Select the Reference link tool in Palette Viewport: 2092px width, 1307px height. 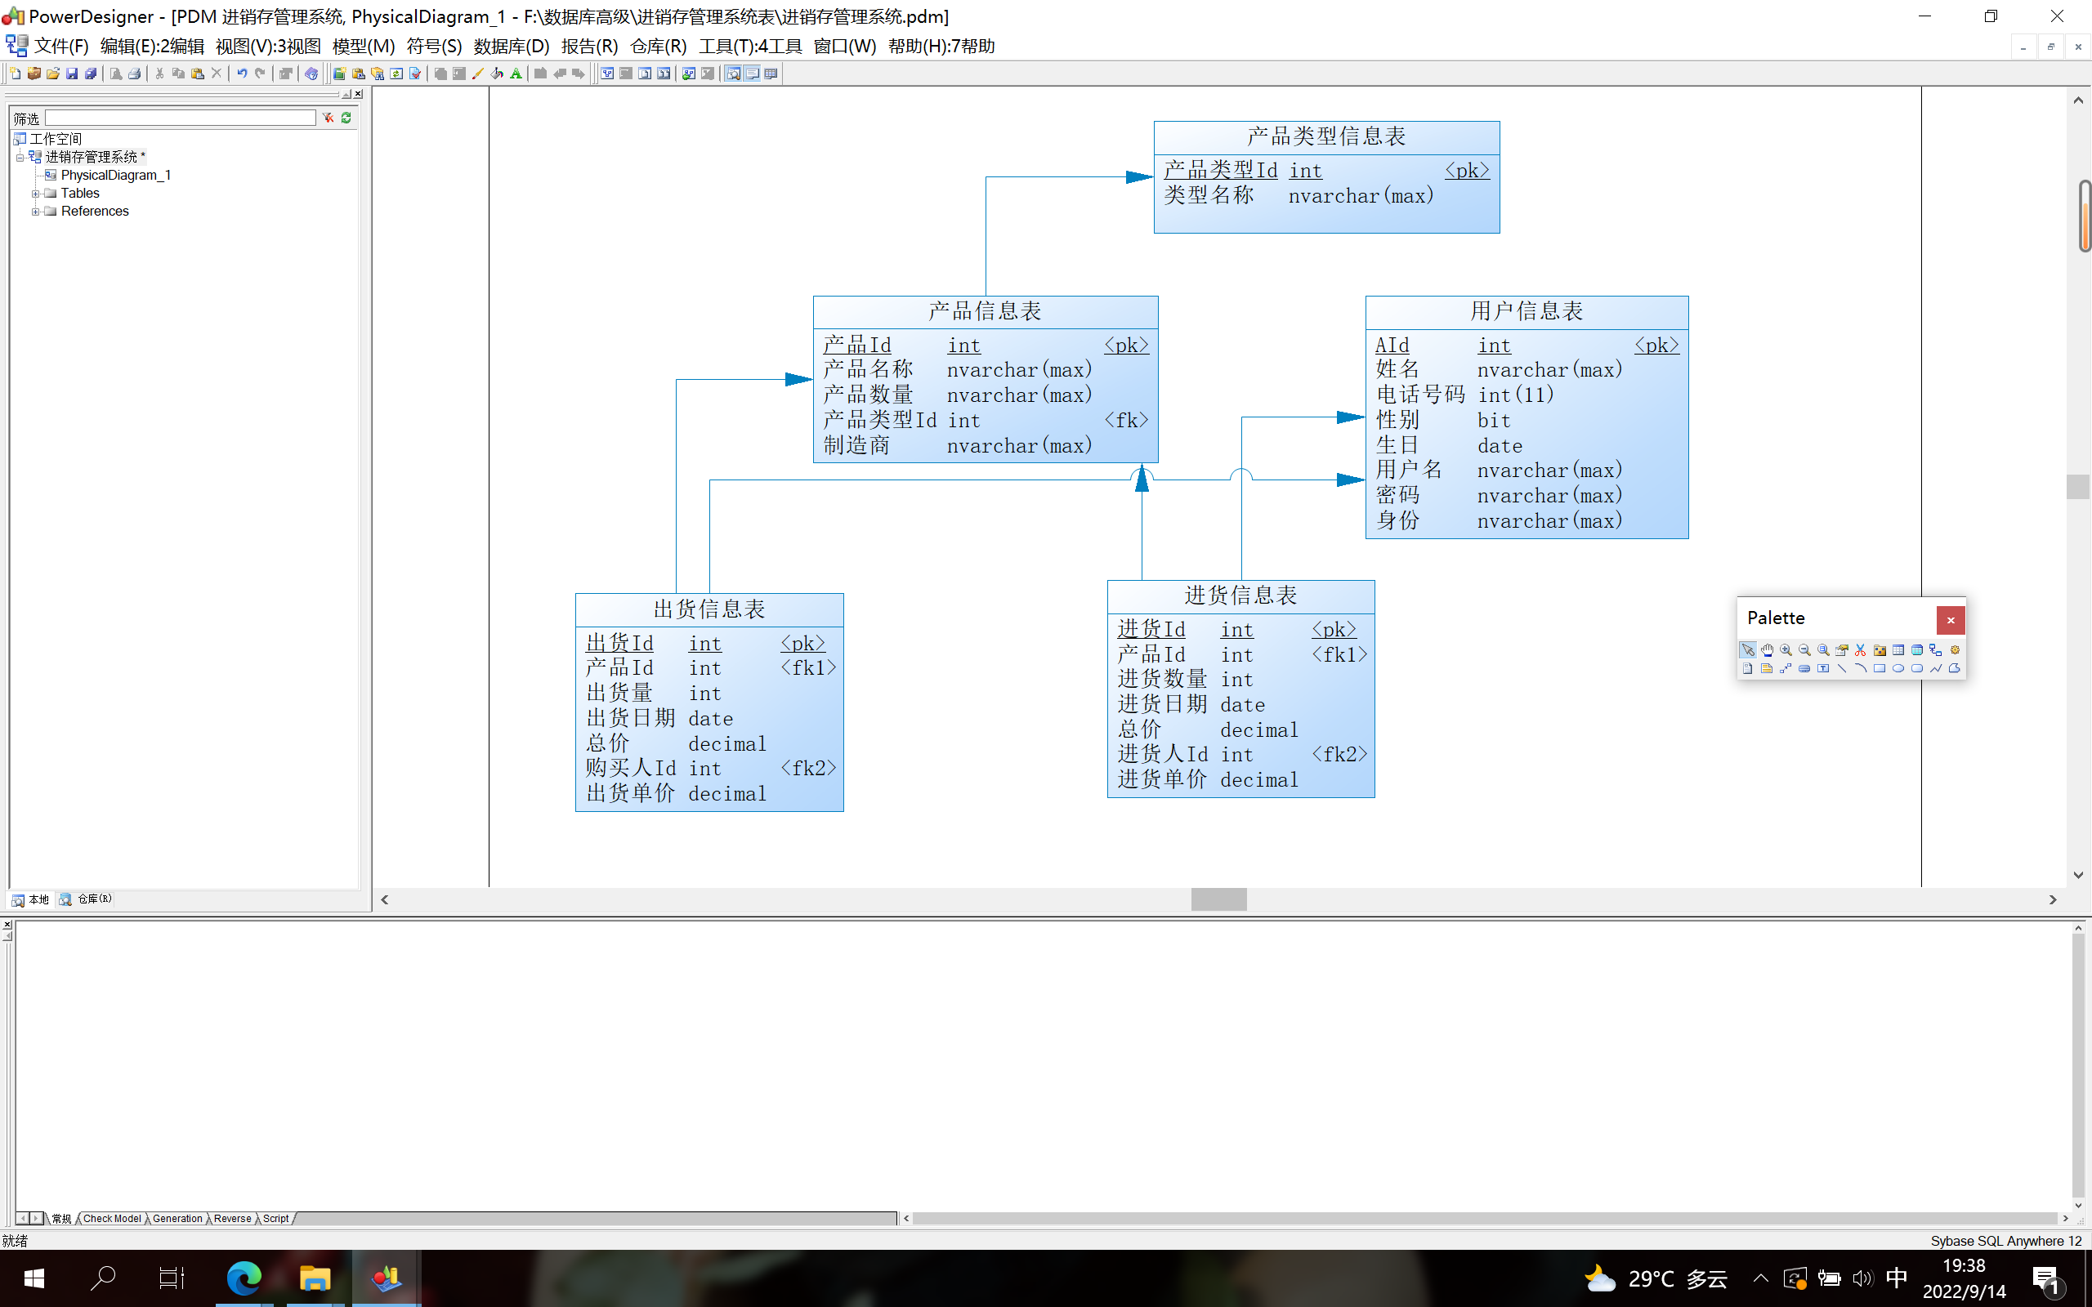point(1936,650)
